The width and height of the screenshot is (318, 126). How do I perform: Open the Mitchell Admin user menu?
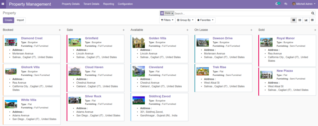304,4
